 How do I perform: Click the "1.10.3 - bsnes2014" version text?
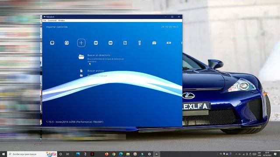(75, 122)
